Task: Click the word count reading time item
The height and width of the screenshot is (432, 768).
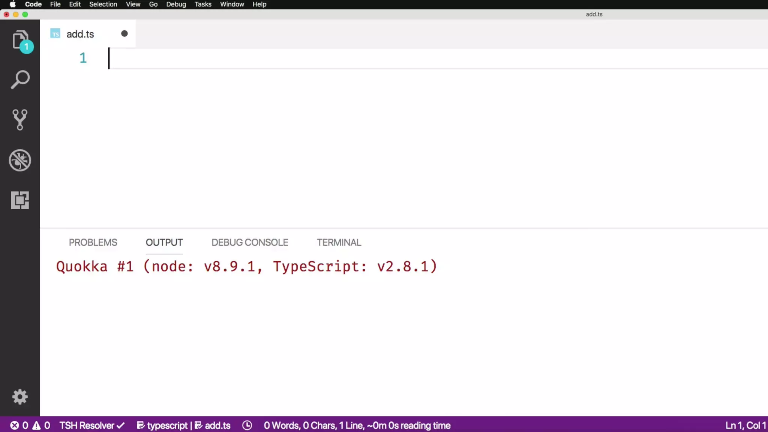Action: pyautogui.click(x=357, y=425)
